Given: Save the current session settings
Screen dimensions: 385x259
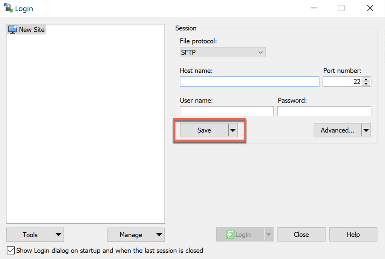Looking at the screenshot, I should coord(204,130).
